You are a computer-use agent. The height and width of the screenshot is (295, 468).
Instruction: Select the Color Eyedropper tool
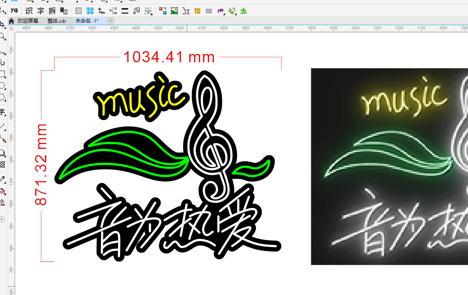click(3, 179)
